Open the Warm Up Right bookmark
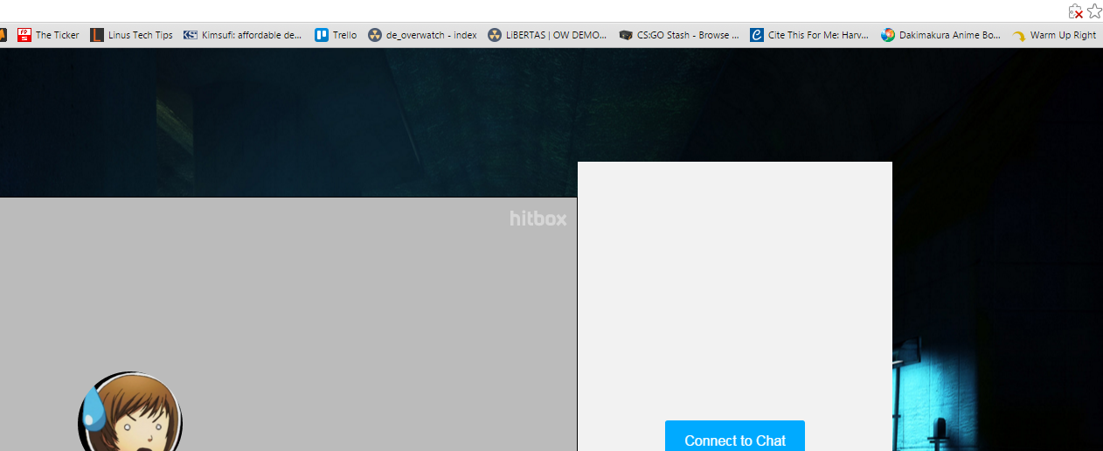The width and height of the screenshot is (1103, 451). [1054, 35]
